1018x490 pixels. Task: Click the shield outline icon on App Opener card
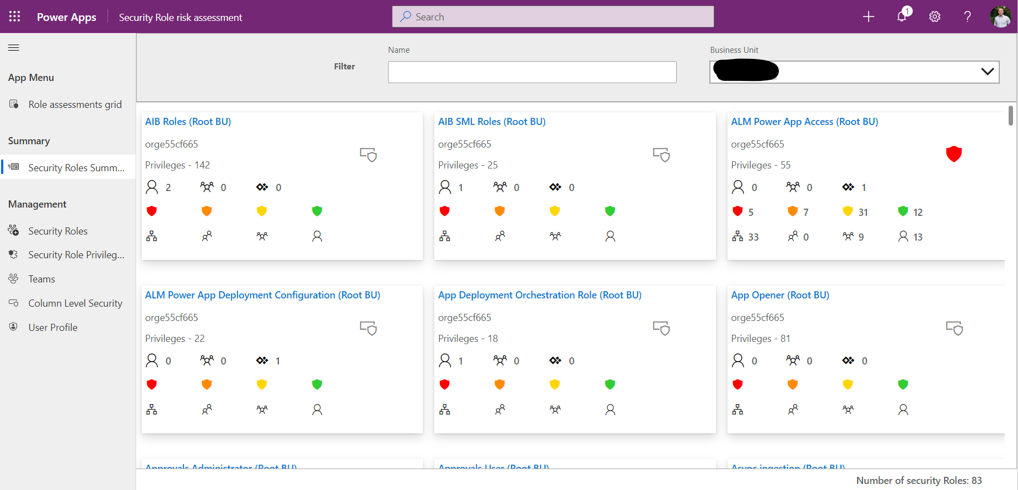click(x=954, y=328)
